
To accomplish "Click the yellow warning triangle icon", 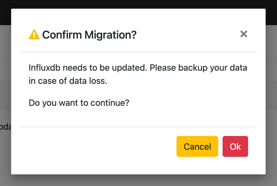I will pos(34,34).
